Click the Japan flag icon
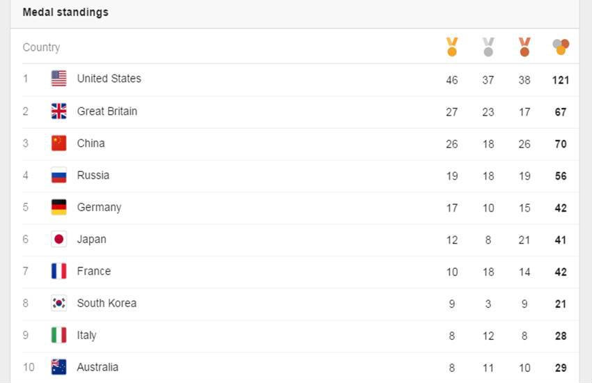Viewport: 592px width, 383px height. point(59,240)
